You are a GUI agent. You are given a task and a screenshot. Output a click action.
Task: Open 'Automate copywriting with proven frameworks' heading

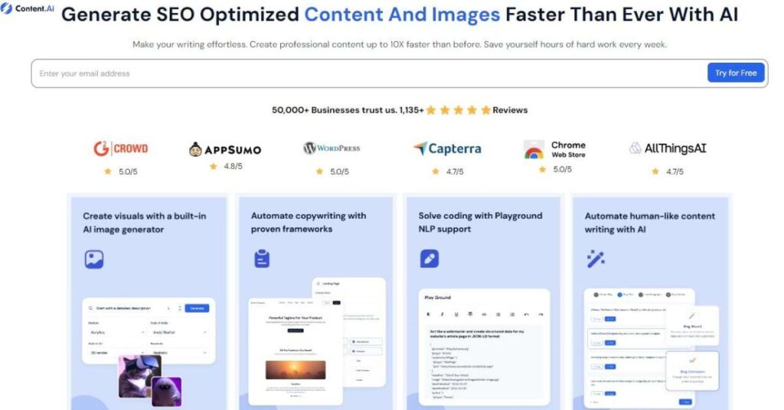pos(309,223)
